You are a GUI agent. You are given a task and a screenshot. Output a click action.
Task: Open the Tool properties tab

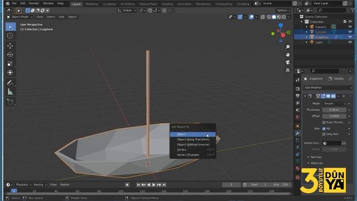point(297,80)
